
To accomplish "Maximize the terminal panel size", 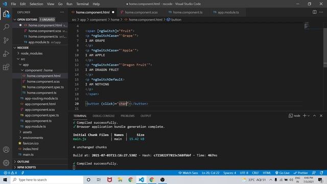I will [x=314, y=116].
